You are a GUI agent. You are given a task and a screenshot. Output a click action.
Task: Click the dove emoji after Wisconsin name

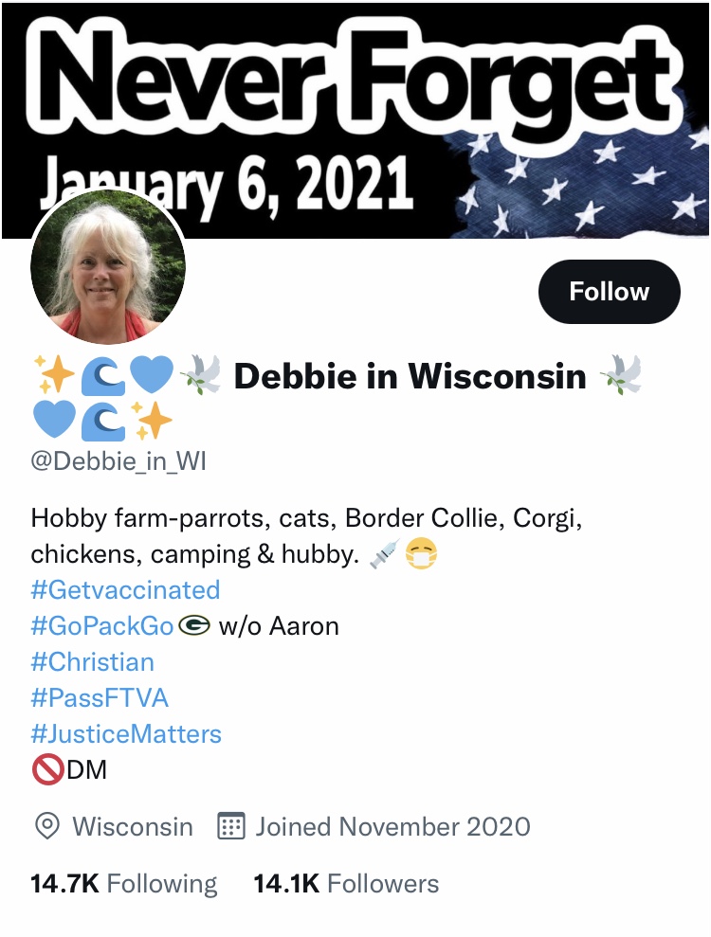(623, 375)
